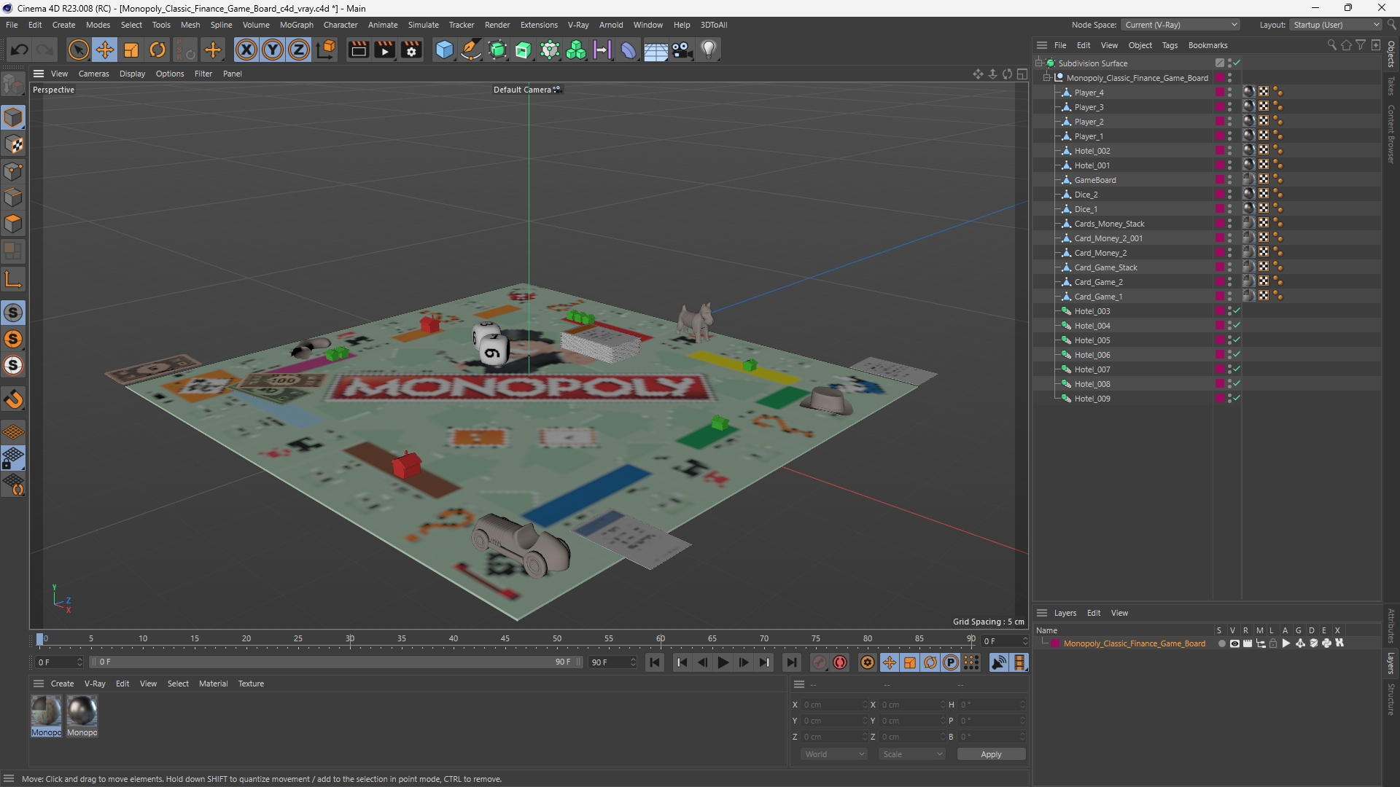Toggle the first Snap S icon

click(x=13, y=313)
